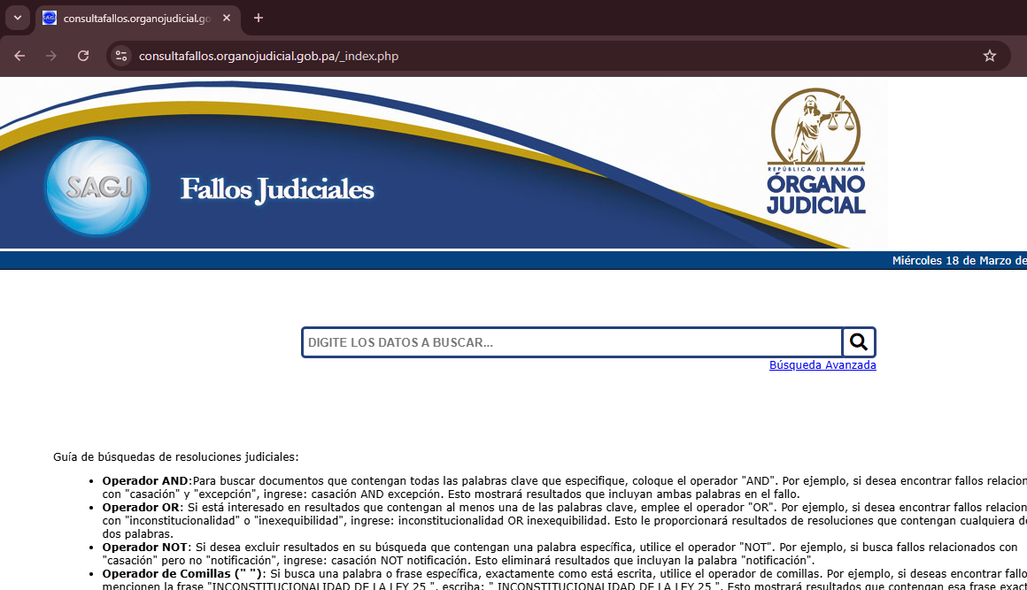Click the 'Operador AND' guide heading

tap(146, 480)
